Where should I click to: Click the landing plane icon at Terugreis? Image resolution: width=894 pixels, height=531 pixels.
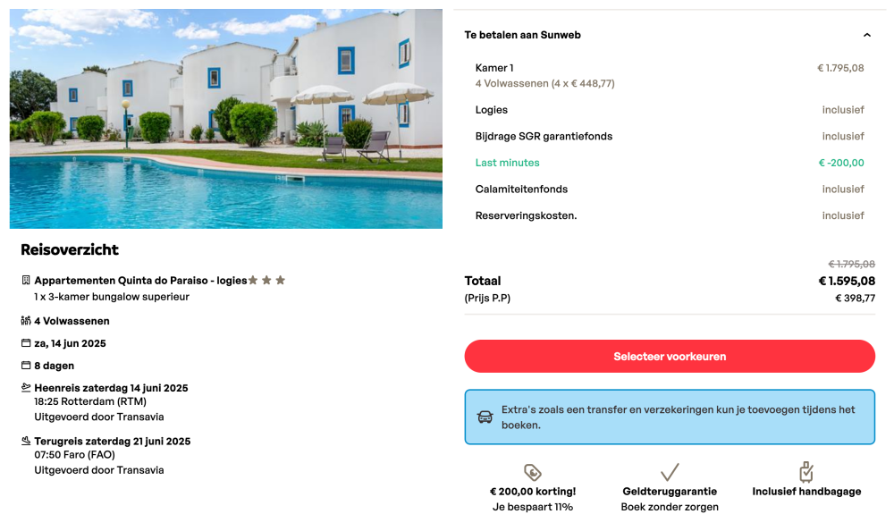[26, 441]
